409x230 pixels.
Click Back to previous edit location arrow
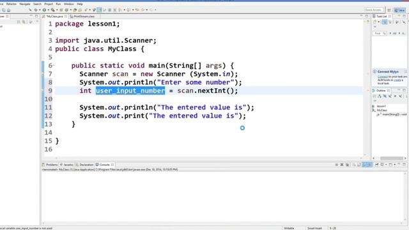pos(137,10)
